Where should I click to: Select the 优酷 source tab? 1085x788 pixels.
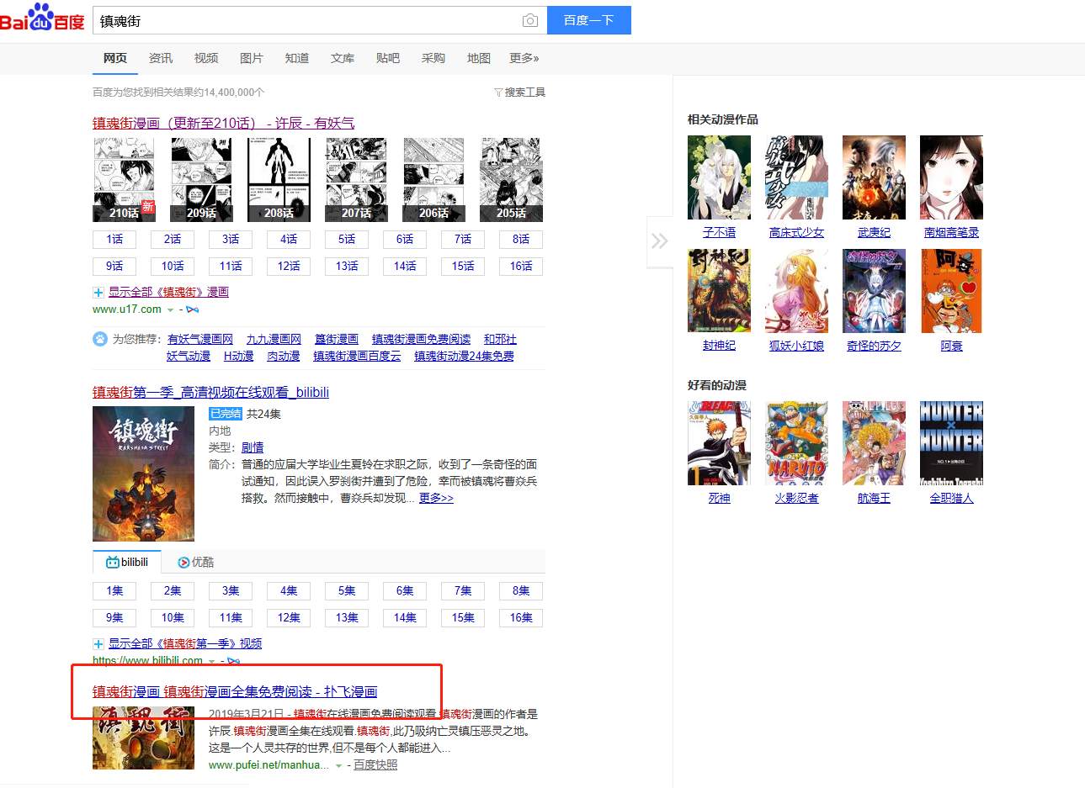[x=196, y=562]
